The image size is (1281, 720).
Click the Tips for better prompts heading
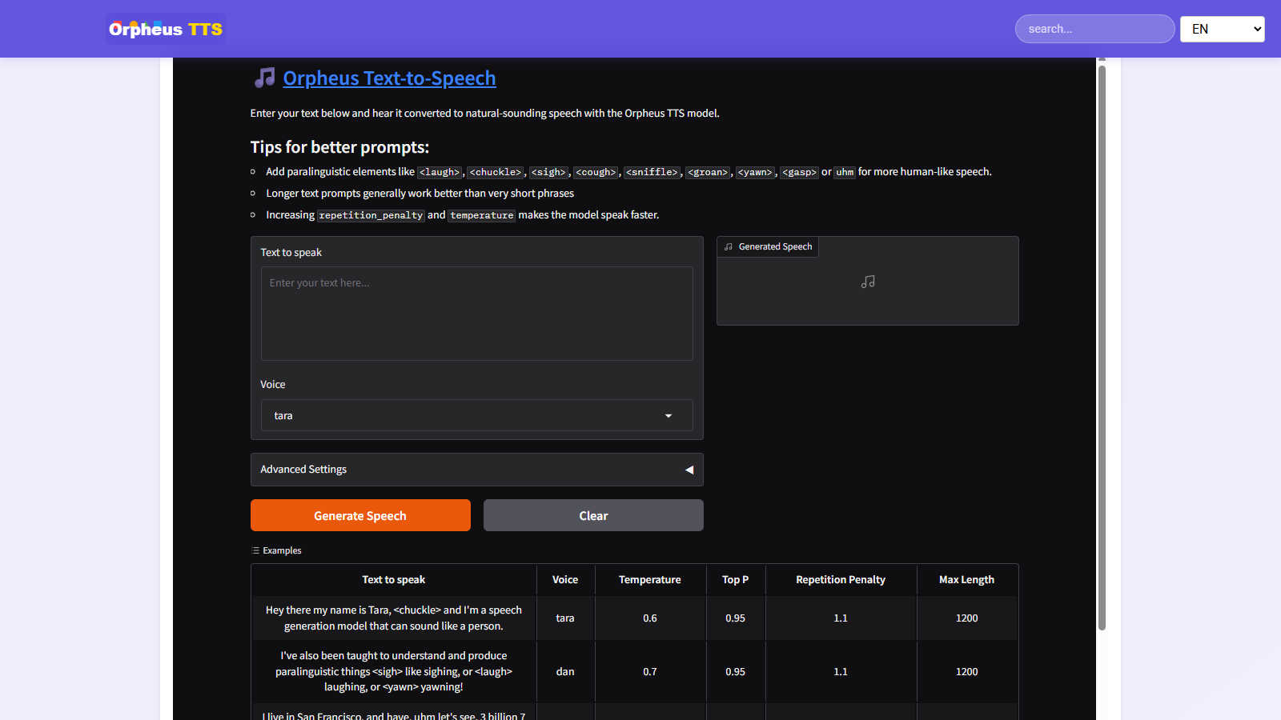click(339, 147)
